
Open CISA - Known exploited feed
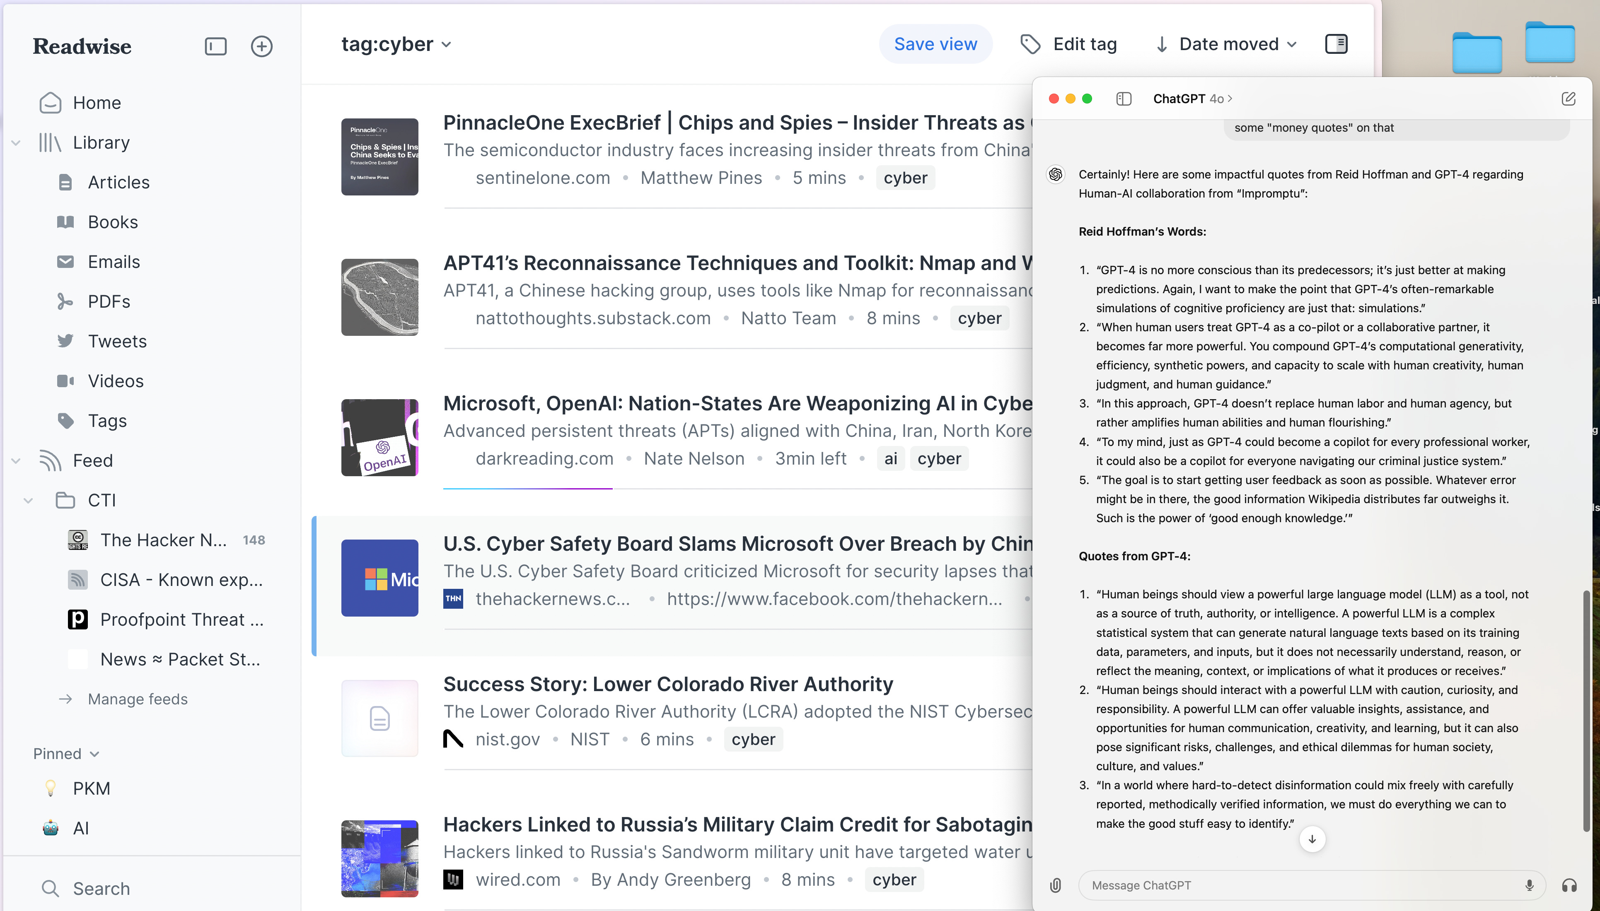click(x=181, y=580)
